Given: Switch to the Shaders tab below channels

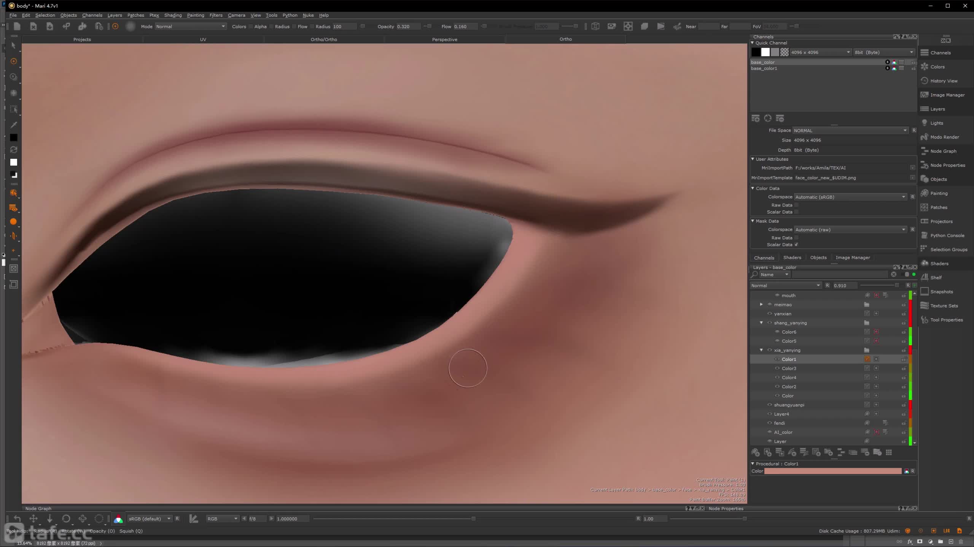Looking at the screenshot, I should [x=792, y=258].
